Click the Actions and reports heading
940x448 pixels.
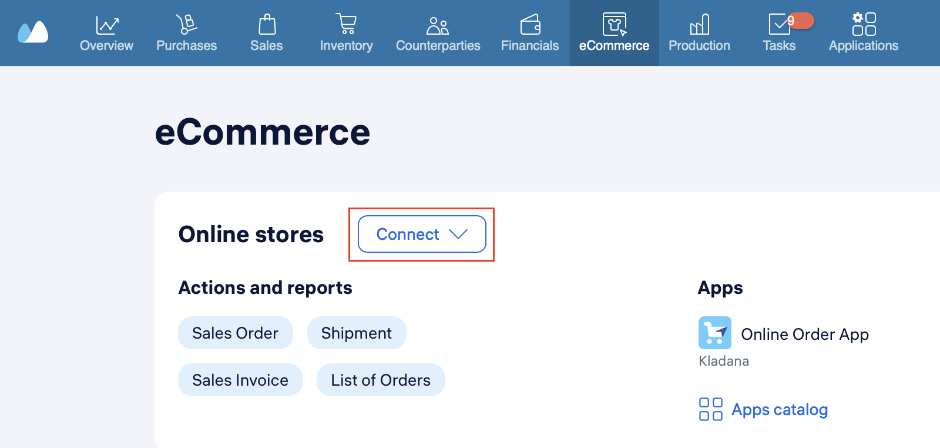[265, 287]
